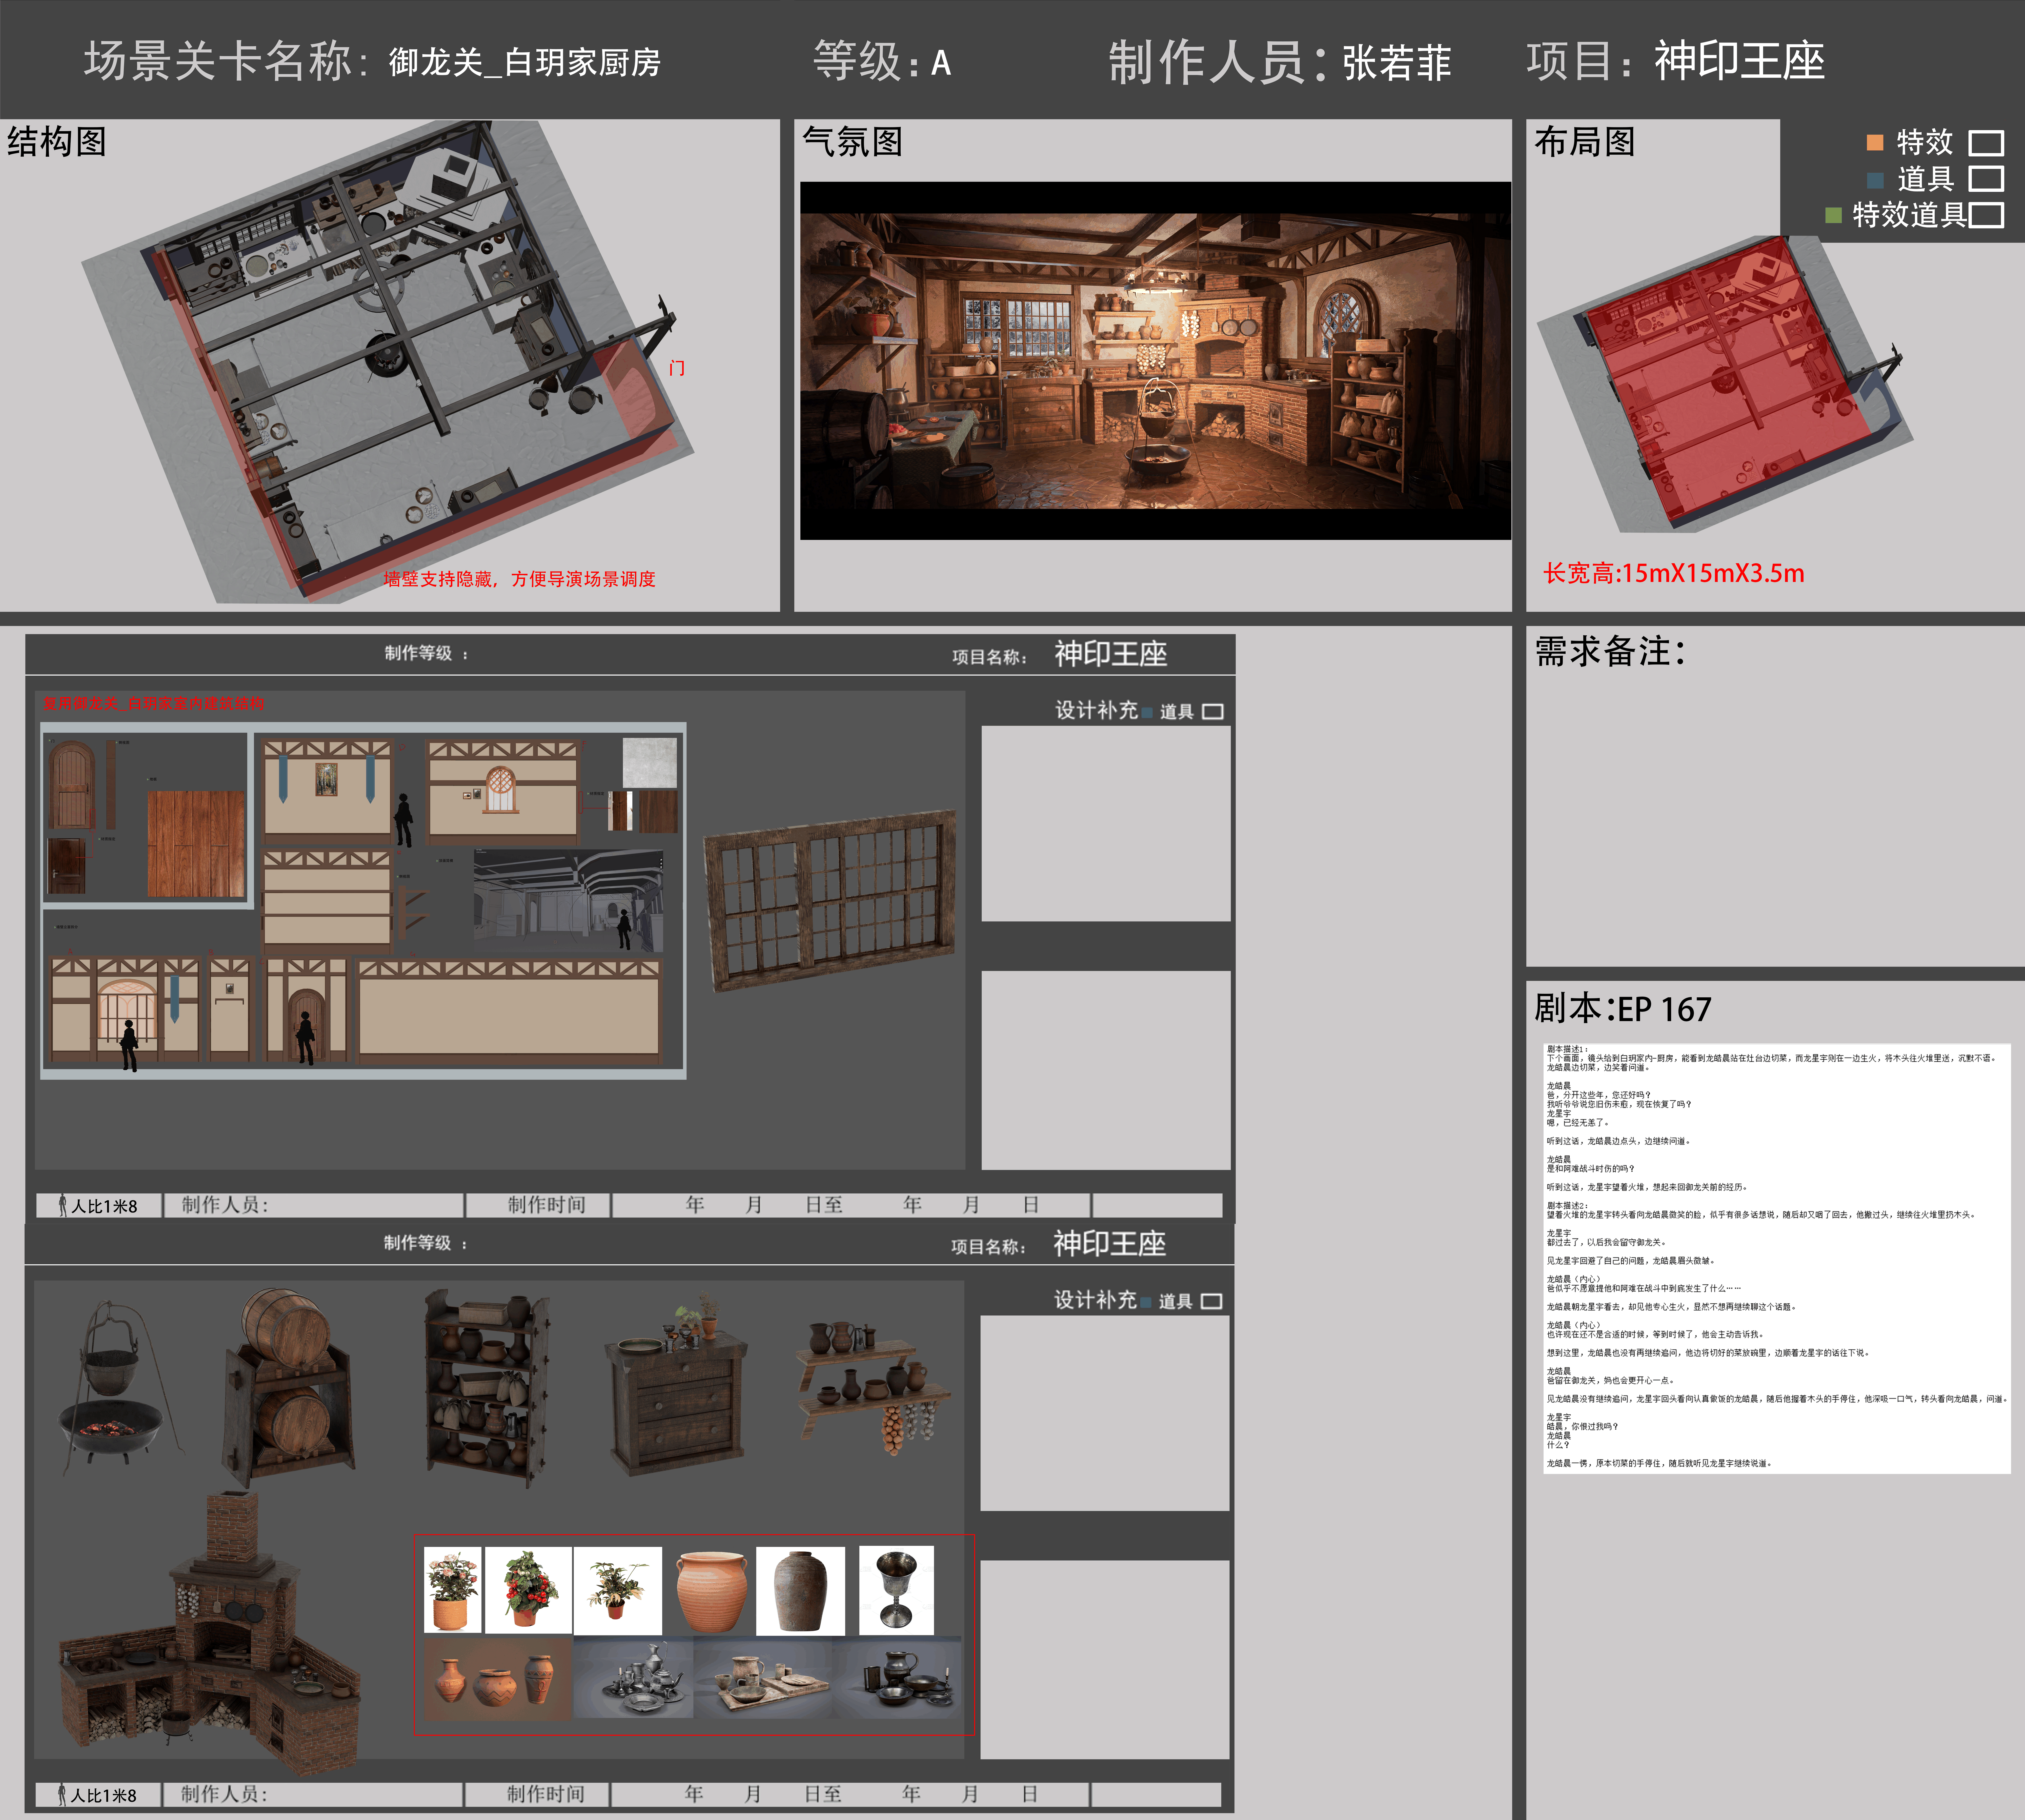The width and height of the screenshot is (2025, 1820).
Task: Toggle the lower 设计补充 道具 checkbox
Action: pyautogui.click(x=1211, y=1302)
